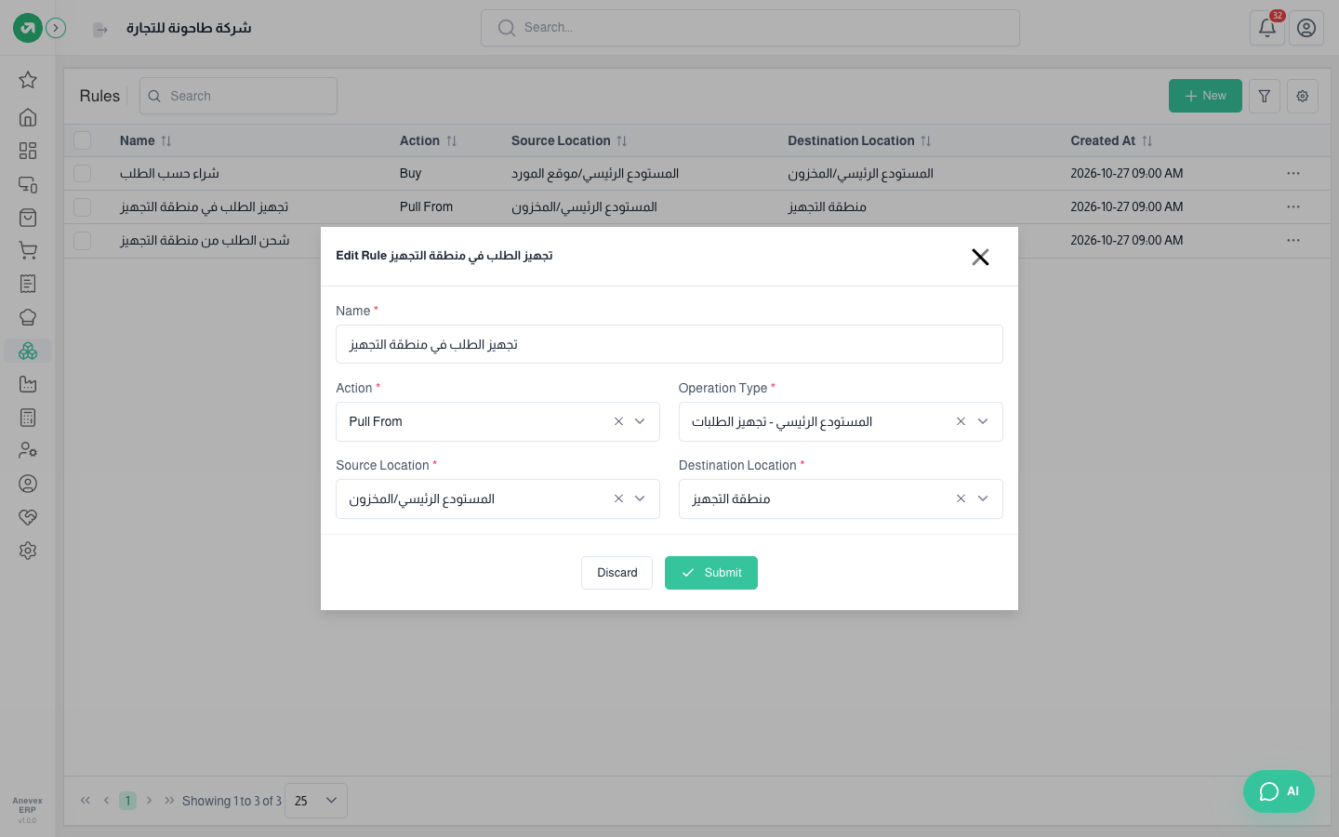Click the Rules list Search field

pos(238,96)
